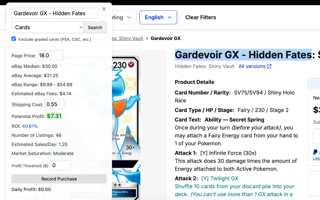The height and width of the screenshot is (200, 320).
Task: Click Attack 1 Infinite Force text
Action: tap(215, 153)
